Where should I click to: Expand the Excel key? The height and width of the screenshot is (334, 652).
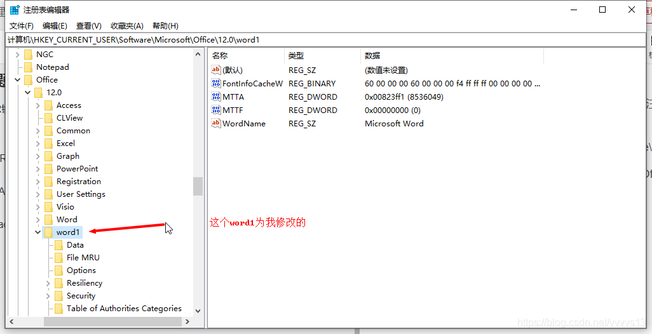[38, 144]
